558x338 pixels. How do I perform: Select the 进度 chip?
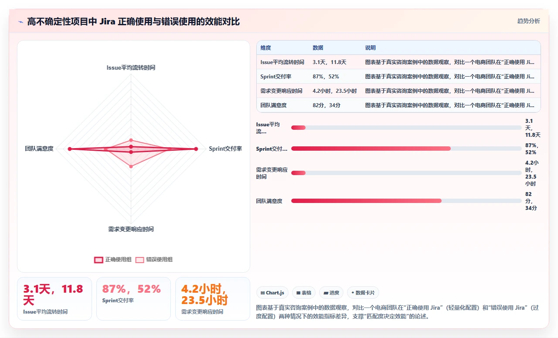click(331, 293)
